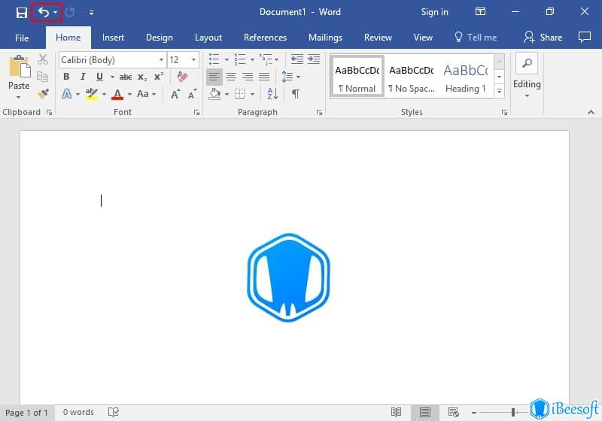Open the Calibri (Body) font name dropdown
Viewport: 602px width, 421px height.
(x=162, y=60)
